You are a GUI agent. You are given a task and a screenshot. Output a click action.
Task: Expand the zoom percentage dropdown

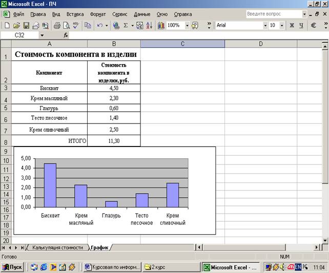[187, 25]
